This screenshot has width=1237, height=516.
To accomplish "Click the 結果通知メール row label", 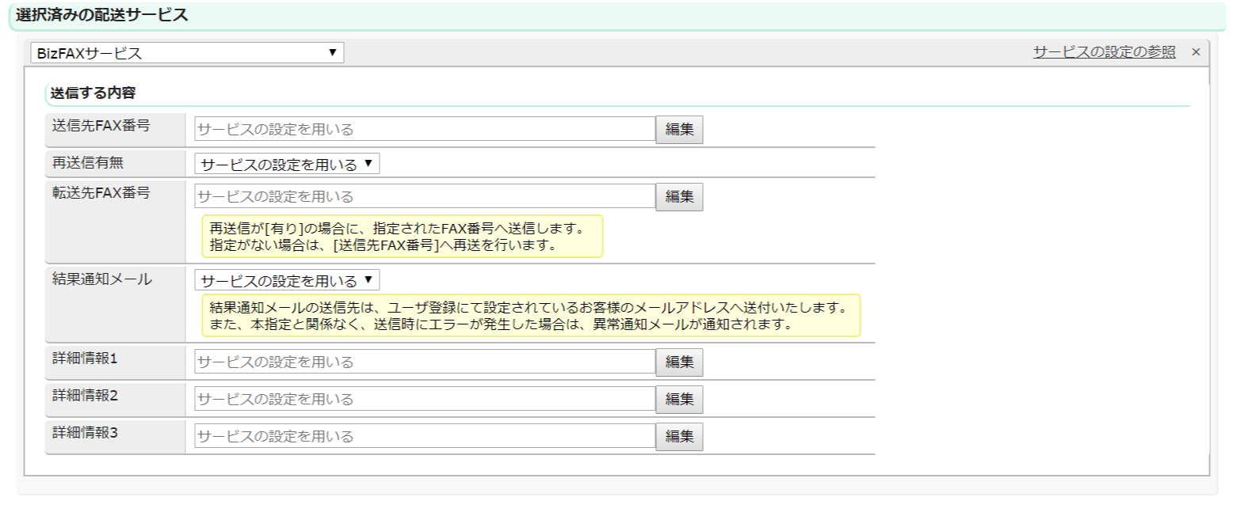I will click(102, 279).
